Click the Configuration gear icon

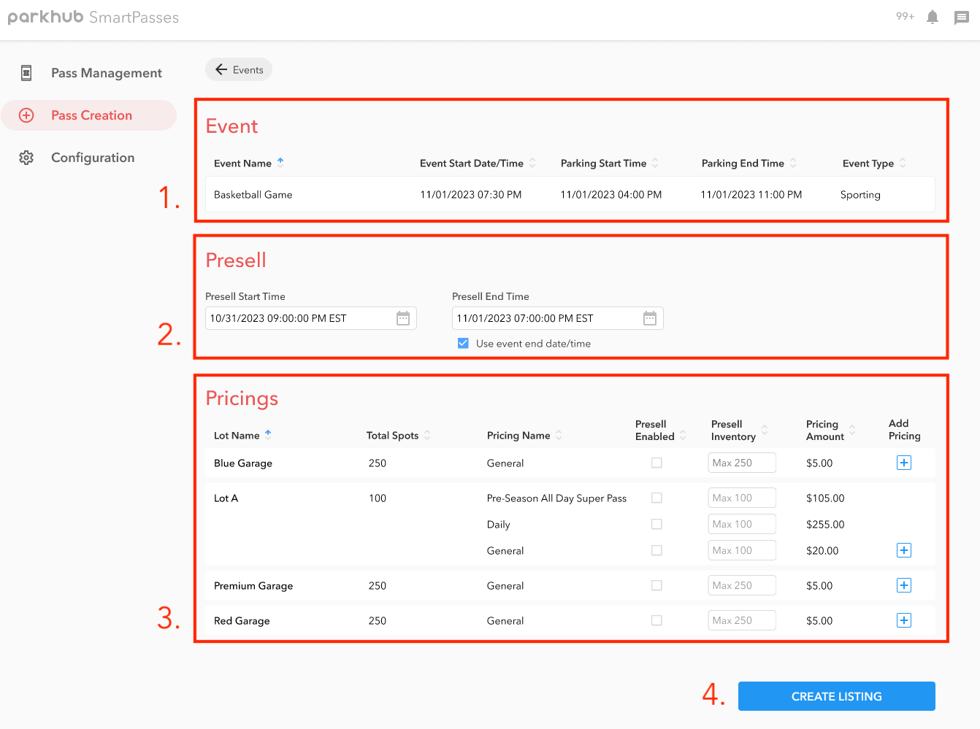(x=26, y=158)
